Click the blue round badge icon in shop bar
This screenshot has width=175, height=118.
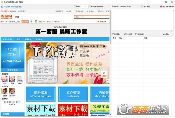pos(32,21)
